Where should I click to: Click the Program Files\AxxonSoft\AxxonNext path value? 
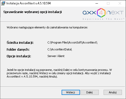point(72,42)
